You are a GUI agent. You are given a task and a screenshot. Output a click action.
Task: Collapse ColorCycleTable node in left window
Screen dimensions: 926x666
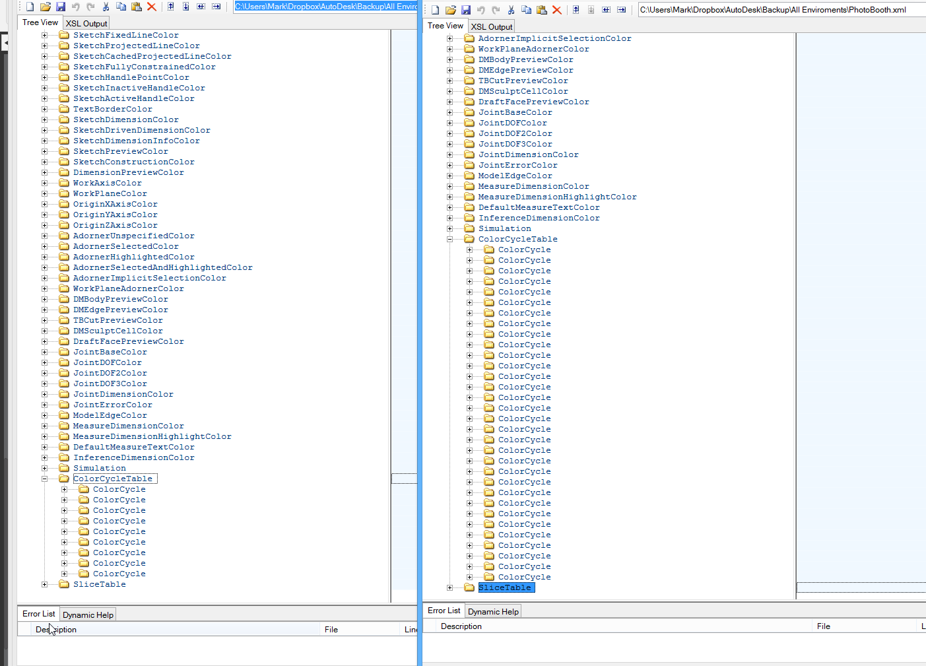[x=44, y=479]
